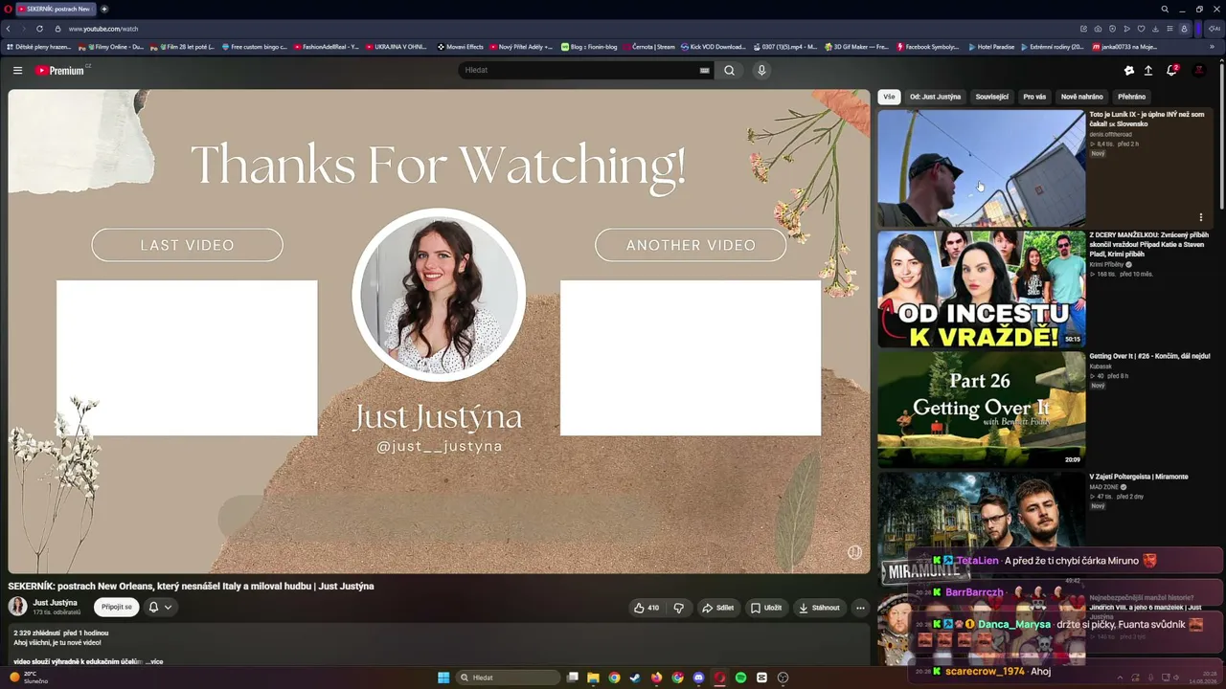Go to YouTube Premium home logo
Screen dimensions: 1226x689
60,70
